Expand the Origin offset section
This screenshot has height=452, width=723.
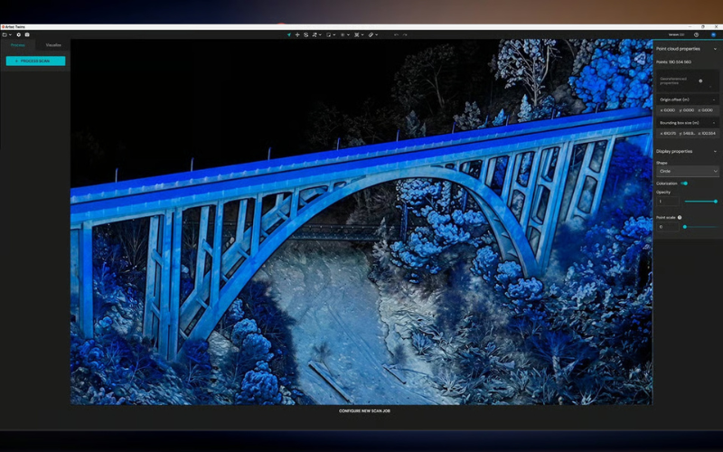pyautogui.click(x=715, y=99)
